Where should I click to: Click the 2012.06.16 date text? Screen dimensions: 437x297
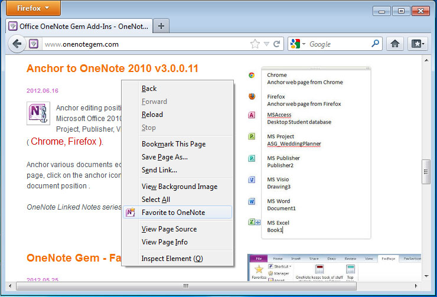click(43, 91)
